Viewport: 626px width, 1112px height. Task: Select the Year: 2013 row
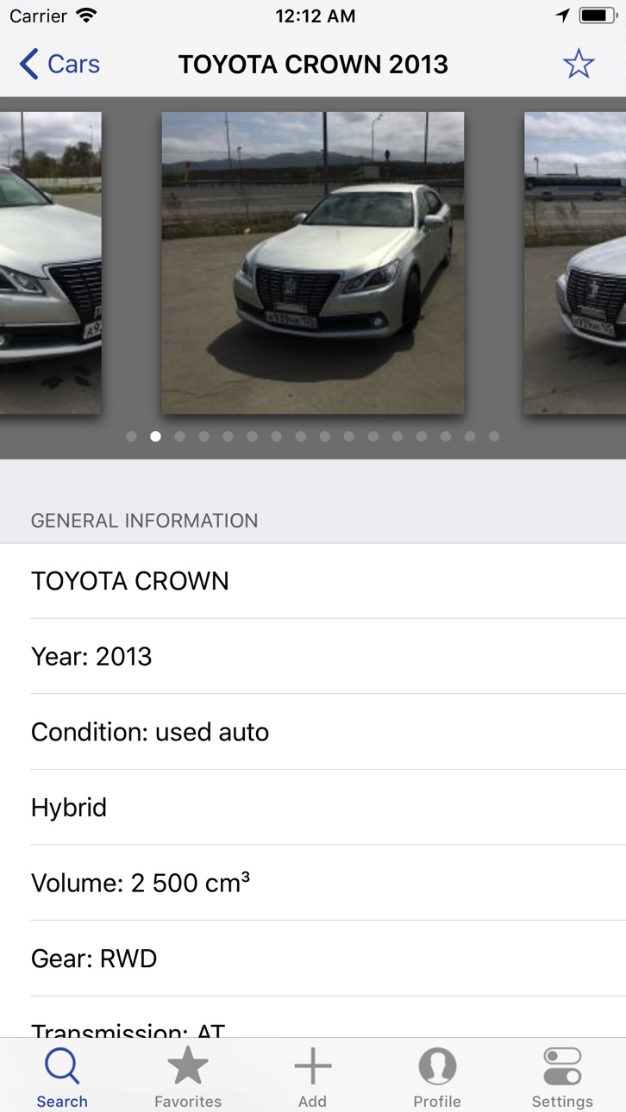pyautogui.click(x=313, y=656)
